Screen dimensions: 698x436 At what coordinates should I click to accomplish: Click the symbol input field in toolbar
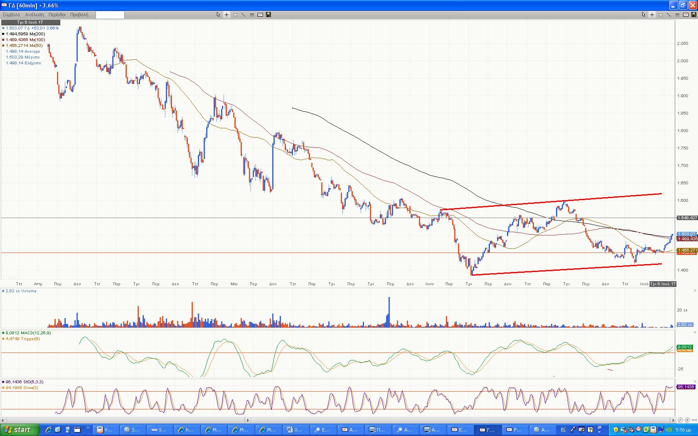110,15
